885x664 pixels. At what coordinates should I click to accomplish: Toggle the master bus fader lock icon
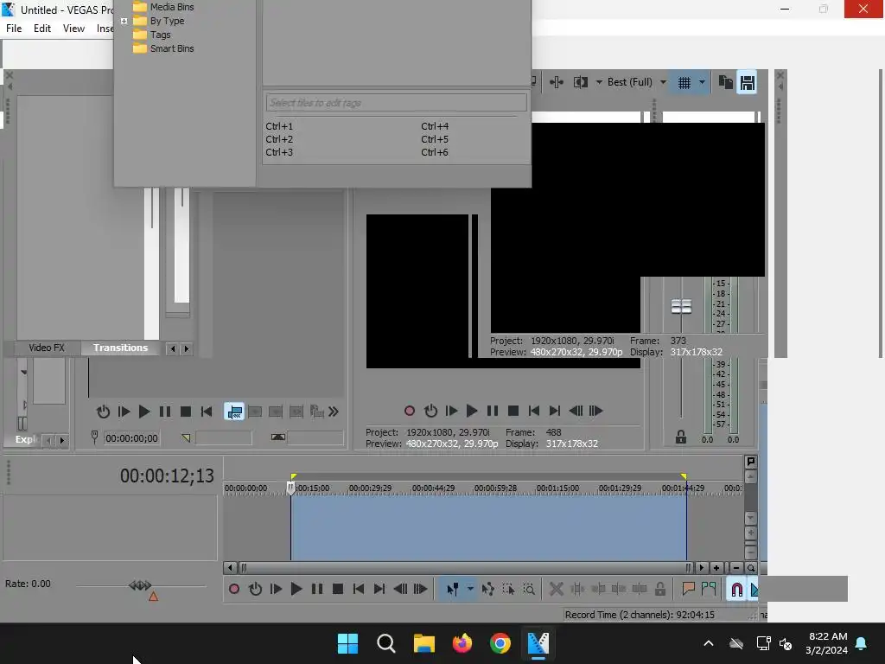681,437
